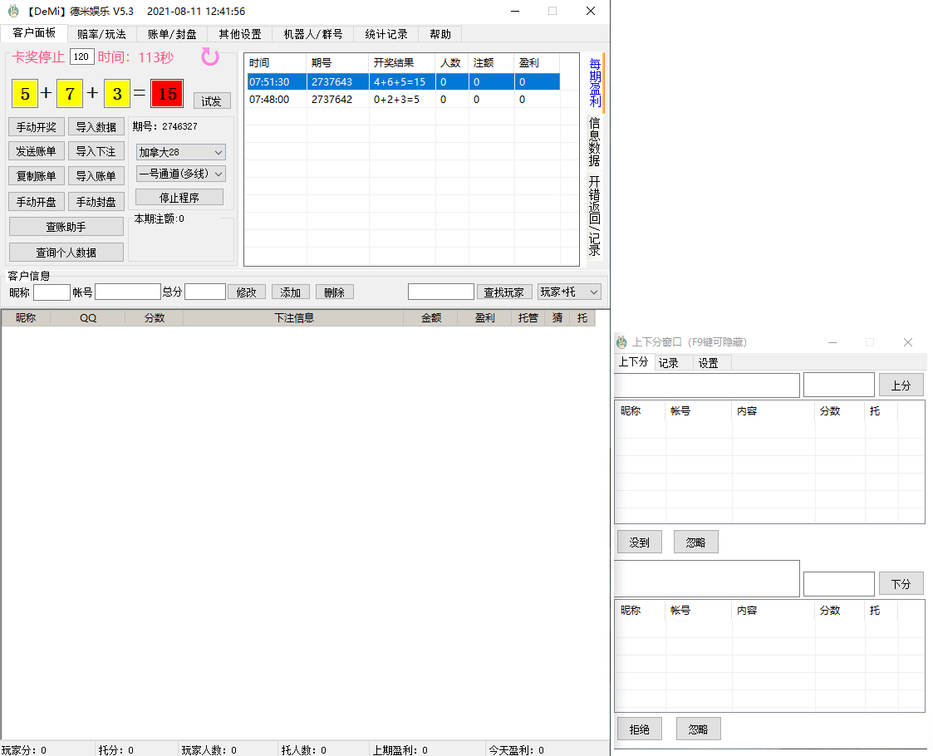Click the 卡奖停止 value field showing 120
The width and height of the screenshot is (933, 756).
(81, 56)
